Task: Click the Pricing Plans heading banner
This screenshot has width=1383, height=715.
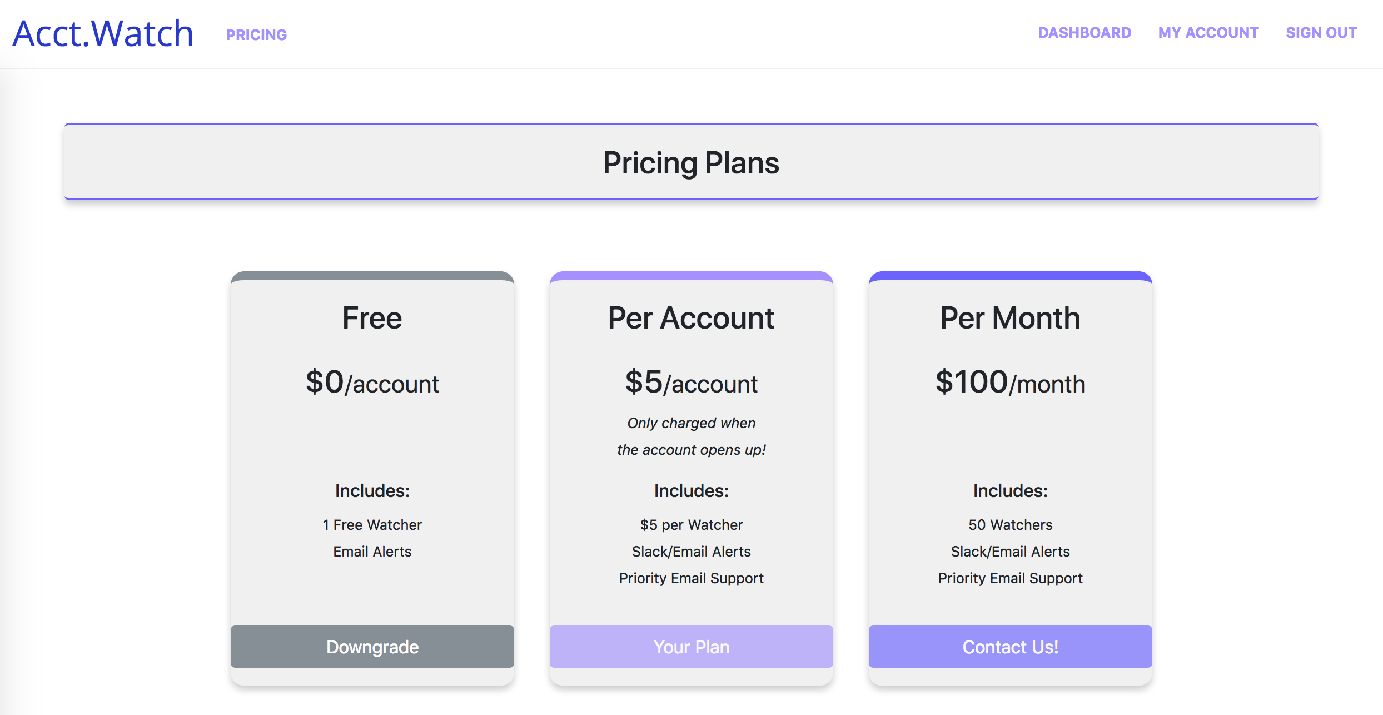Action: (691, 162)
